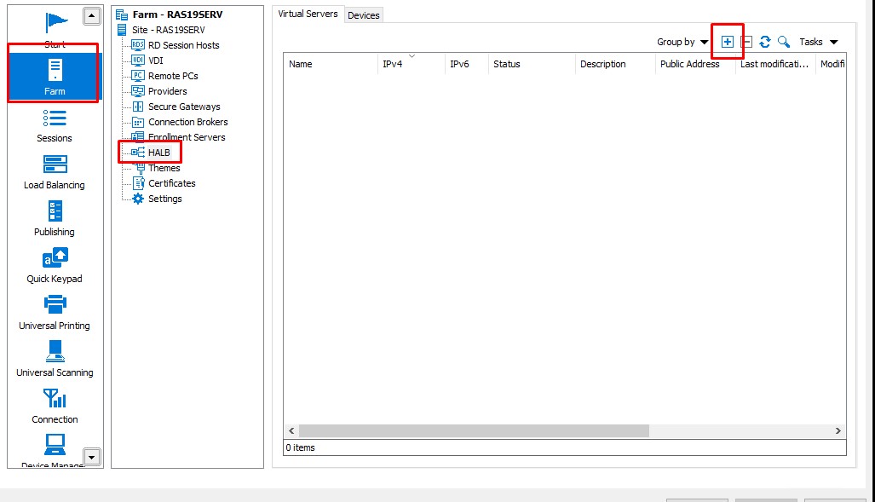Switch to the Devices tab
This screenshot has height=502, width=875.
[x=364, y=15]
